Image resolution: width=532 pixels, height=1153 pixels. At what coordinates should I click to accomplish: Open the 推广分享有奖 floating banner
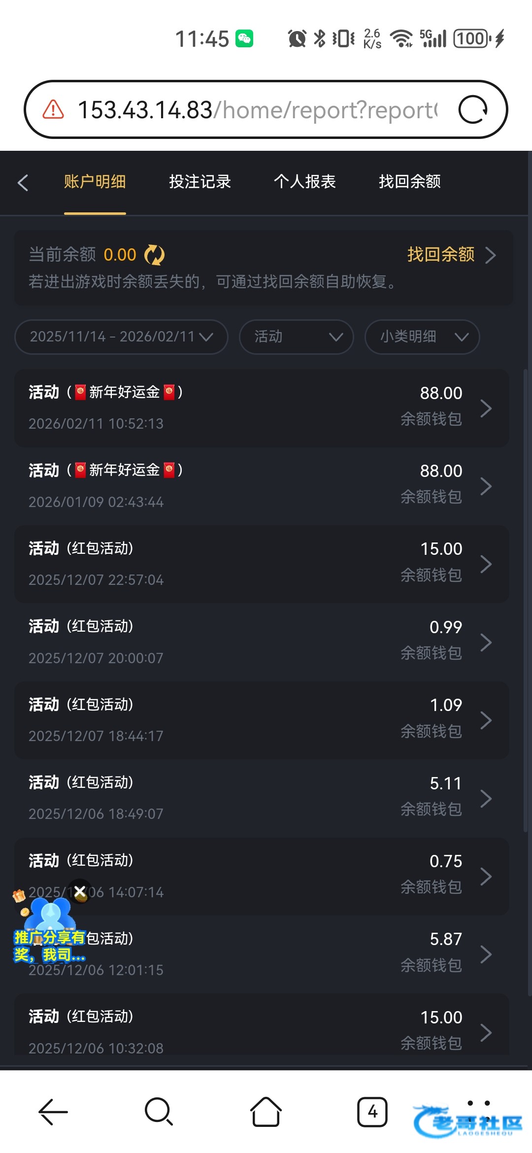(x=49, y=936)
